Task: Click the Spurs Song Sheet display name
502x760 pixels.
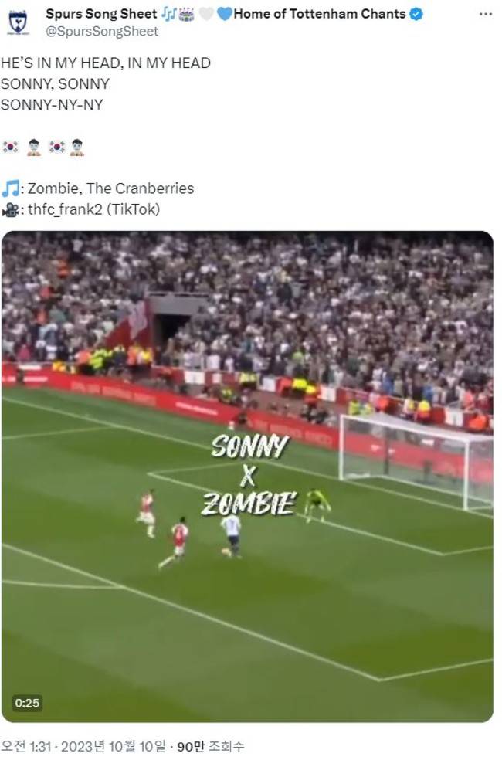Action: point(101,14)
